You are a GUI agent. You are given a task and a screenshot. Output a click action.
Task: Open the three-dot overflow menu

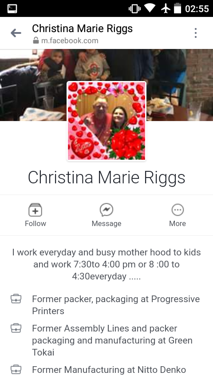196,33
